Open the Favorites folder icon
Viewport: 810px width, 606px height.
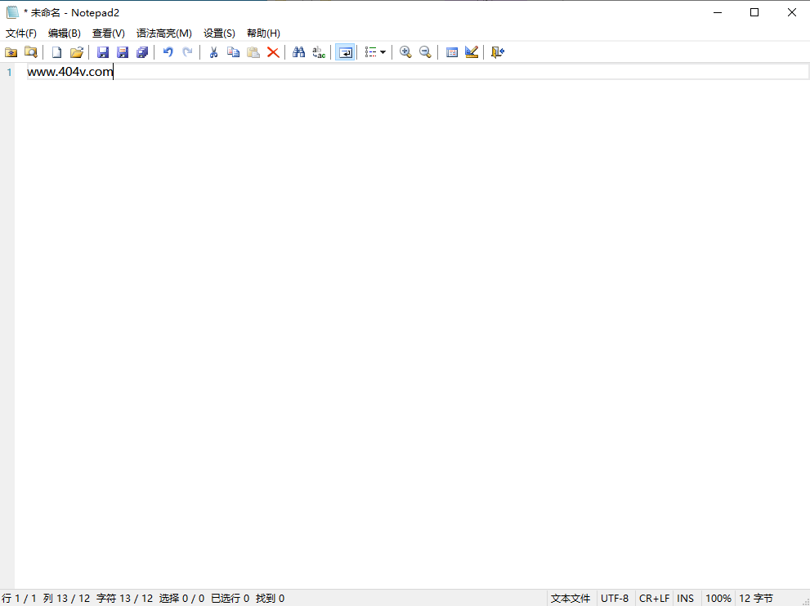(x=11, y=51)
